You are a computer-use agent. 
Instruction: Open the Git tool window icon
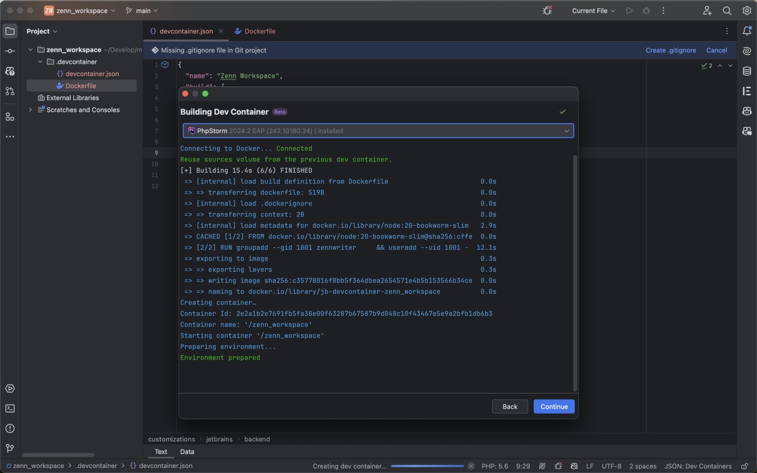10,448
